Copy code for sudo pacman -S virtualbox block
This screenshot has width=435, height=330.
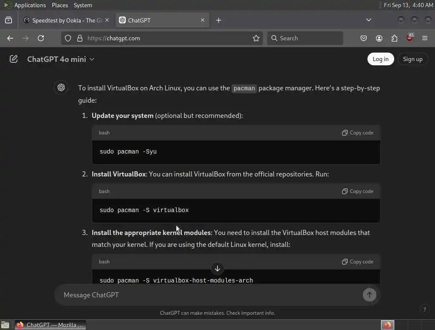coord(357,191)
